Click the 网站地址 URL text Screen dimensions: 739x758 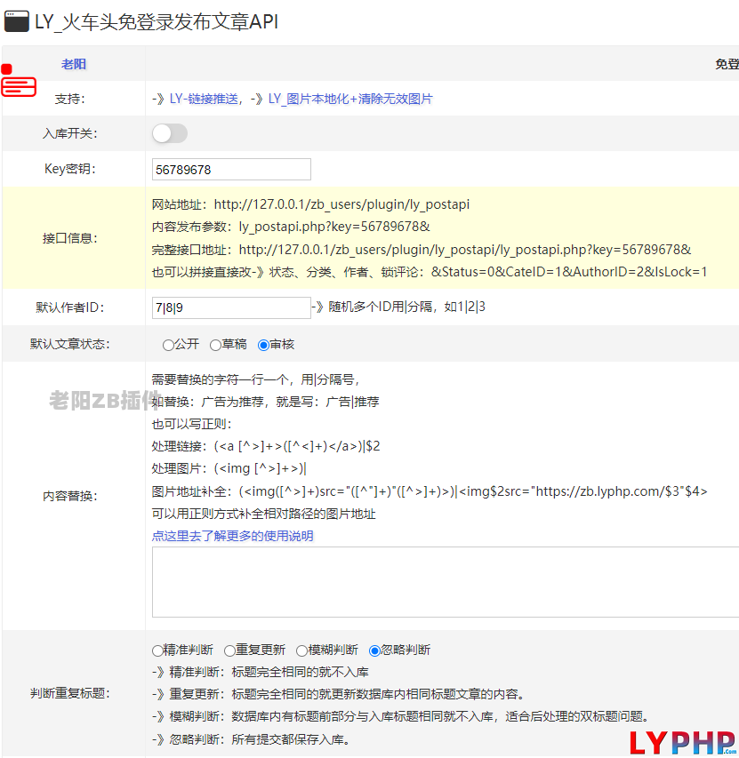coord(341,204)
